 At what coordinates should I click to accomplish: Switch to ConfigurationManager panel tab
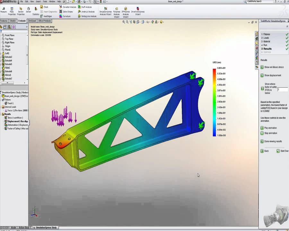click(x=9, y=27)
